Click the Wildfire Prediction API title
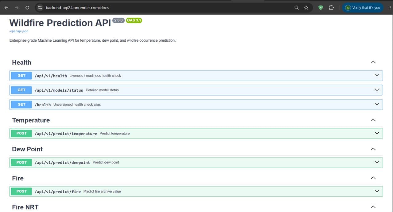The height and width of the screenshot is (212, 393). coord(60,23)
